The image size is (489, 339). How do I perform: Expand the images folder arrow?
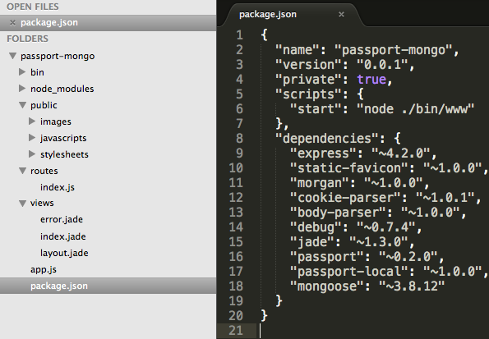[x=32, y=121]
